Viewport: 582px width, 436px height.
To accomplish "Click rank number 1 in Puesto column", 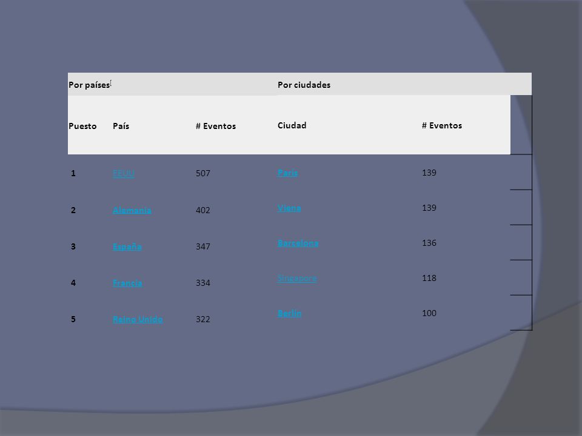I will (x=73, y=173).
